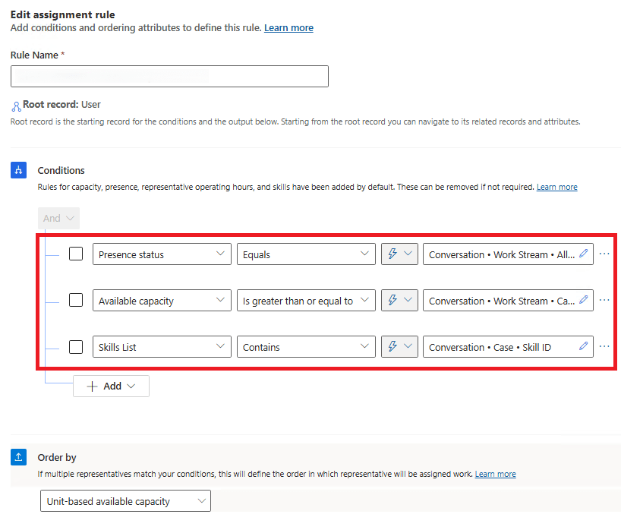Select the Skills List condition checkbox
Image resolution: width=621 pixels, height=530 pixels.
tap(76, 347)
